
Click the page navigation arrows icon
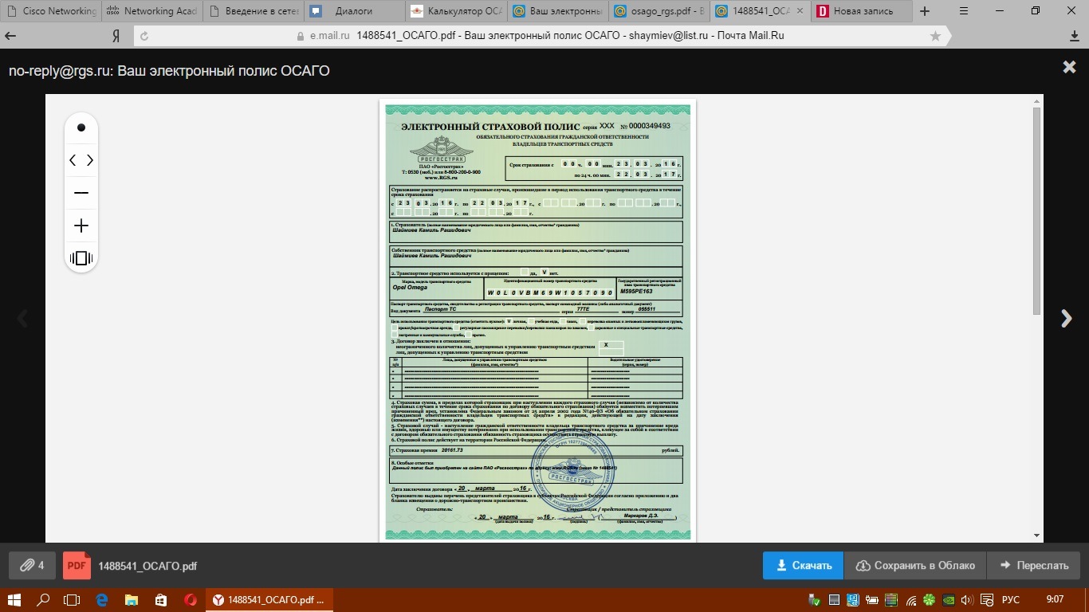[x=81, y=160]
